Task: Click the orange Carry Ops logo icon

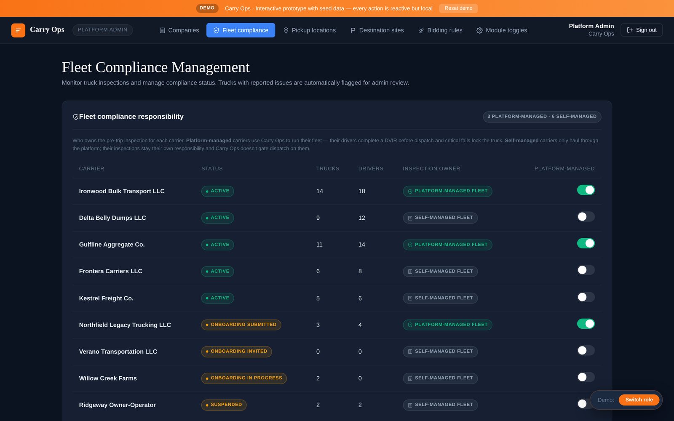Action: click(x=18, y=30)
